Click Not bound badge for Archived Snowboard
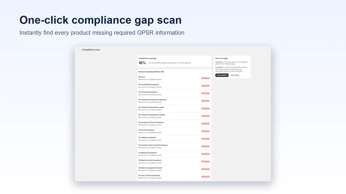 [x=205, y=93]
